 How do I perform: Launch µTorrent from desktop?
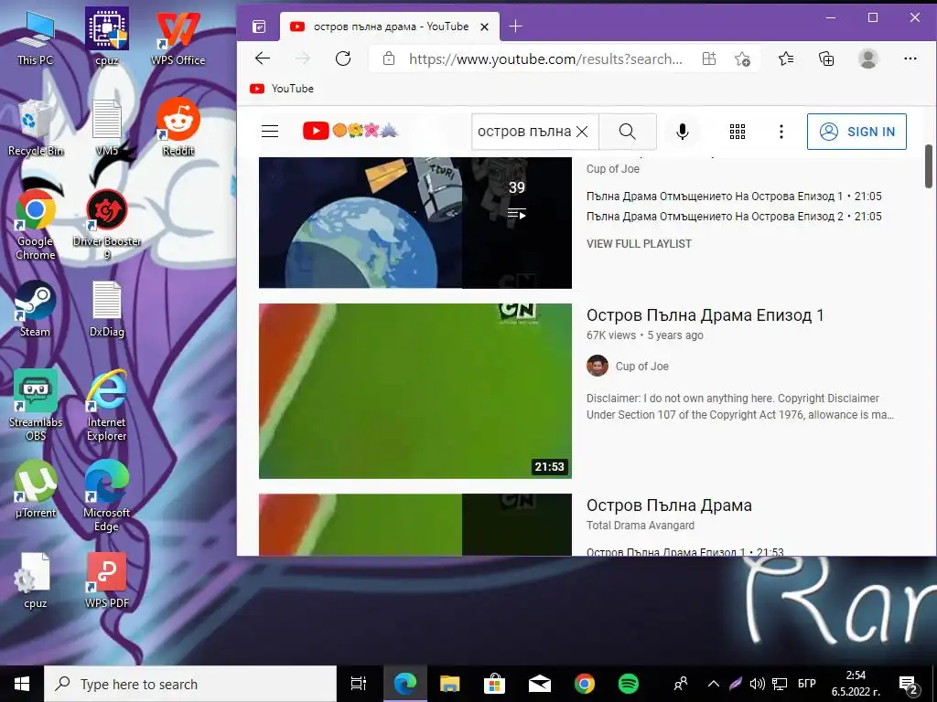coord(36,490)
